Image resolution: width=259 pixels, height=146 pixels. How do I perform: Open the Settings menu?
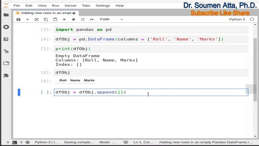pyautogui.click(x=103, y=6)
